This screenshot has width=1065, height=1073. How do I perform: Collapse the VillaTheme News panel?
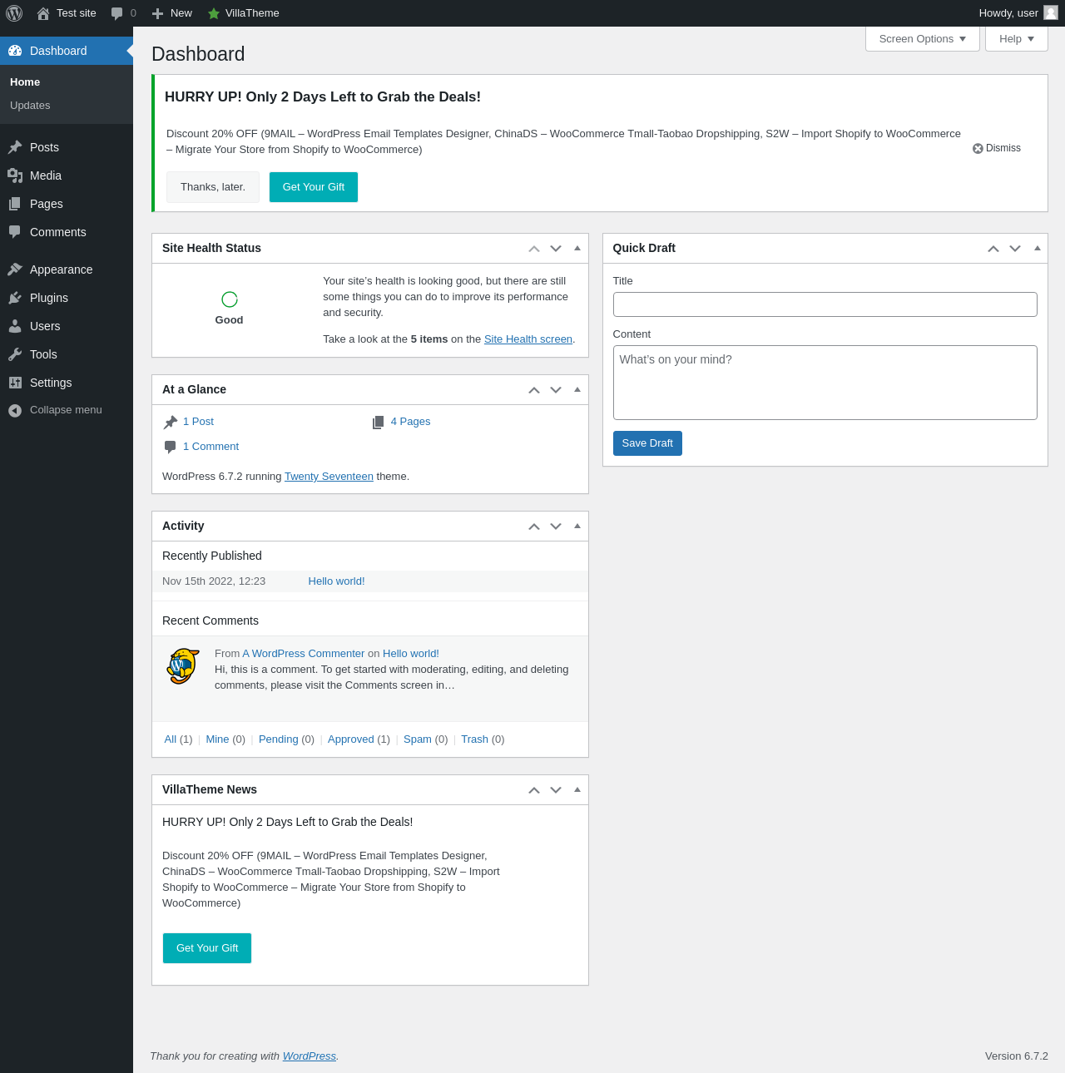pos(577,789)
